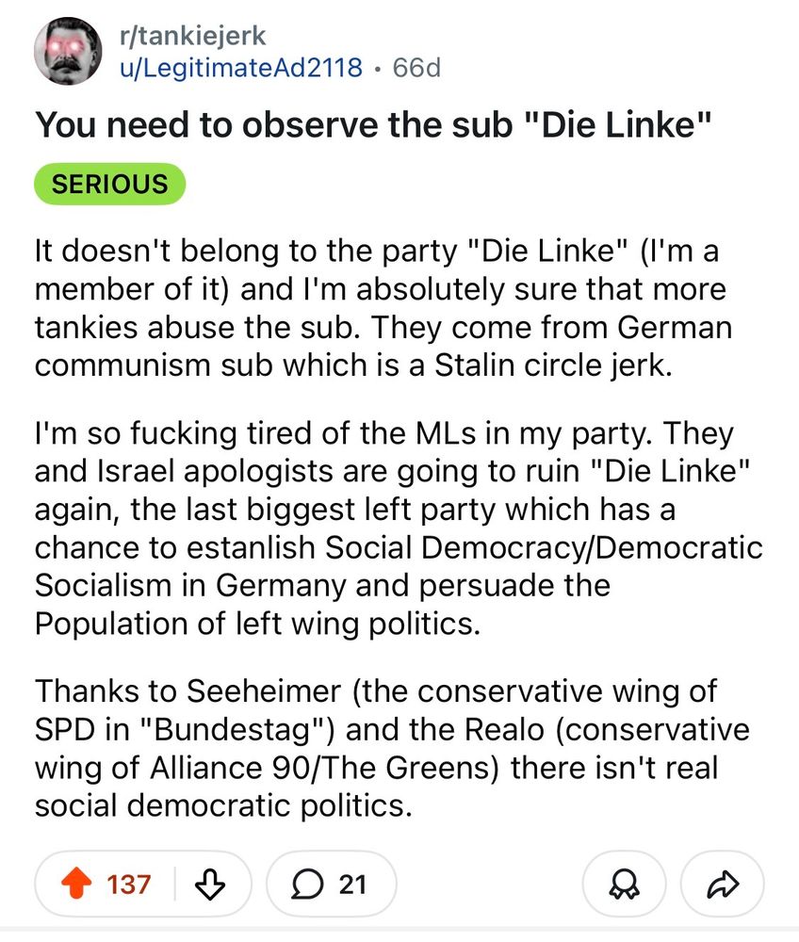799x942 pixels.
Task: Open u/LegitimateAd2118 user profile
Action: click(x=242, y=68)
